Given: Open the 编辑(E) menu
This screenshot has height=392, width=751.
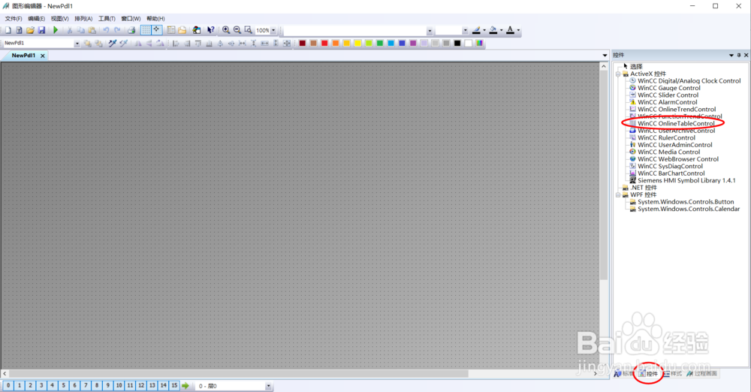Looking at the screenshot, I should [36, 19].
